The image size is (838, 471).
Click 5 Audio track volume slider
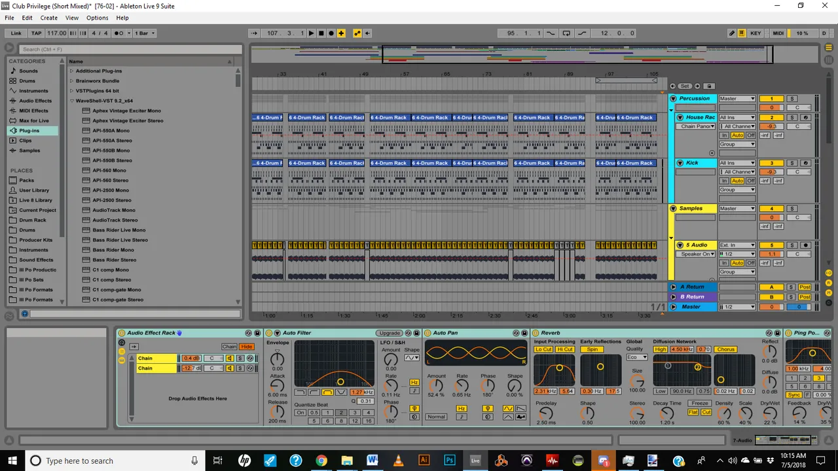(x=771, y=254)
